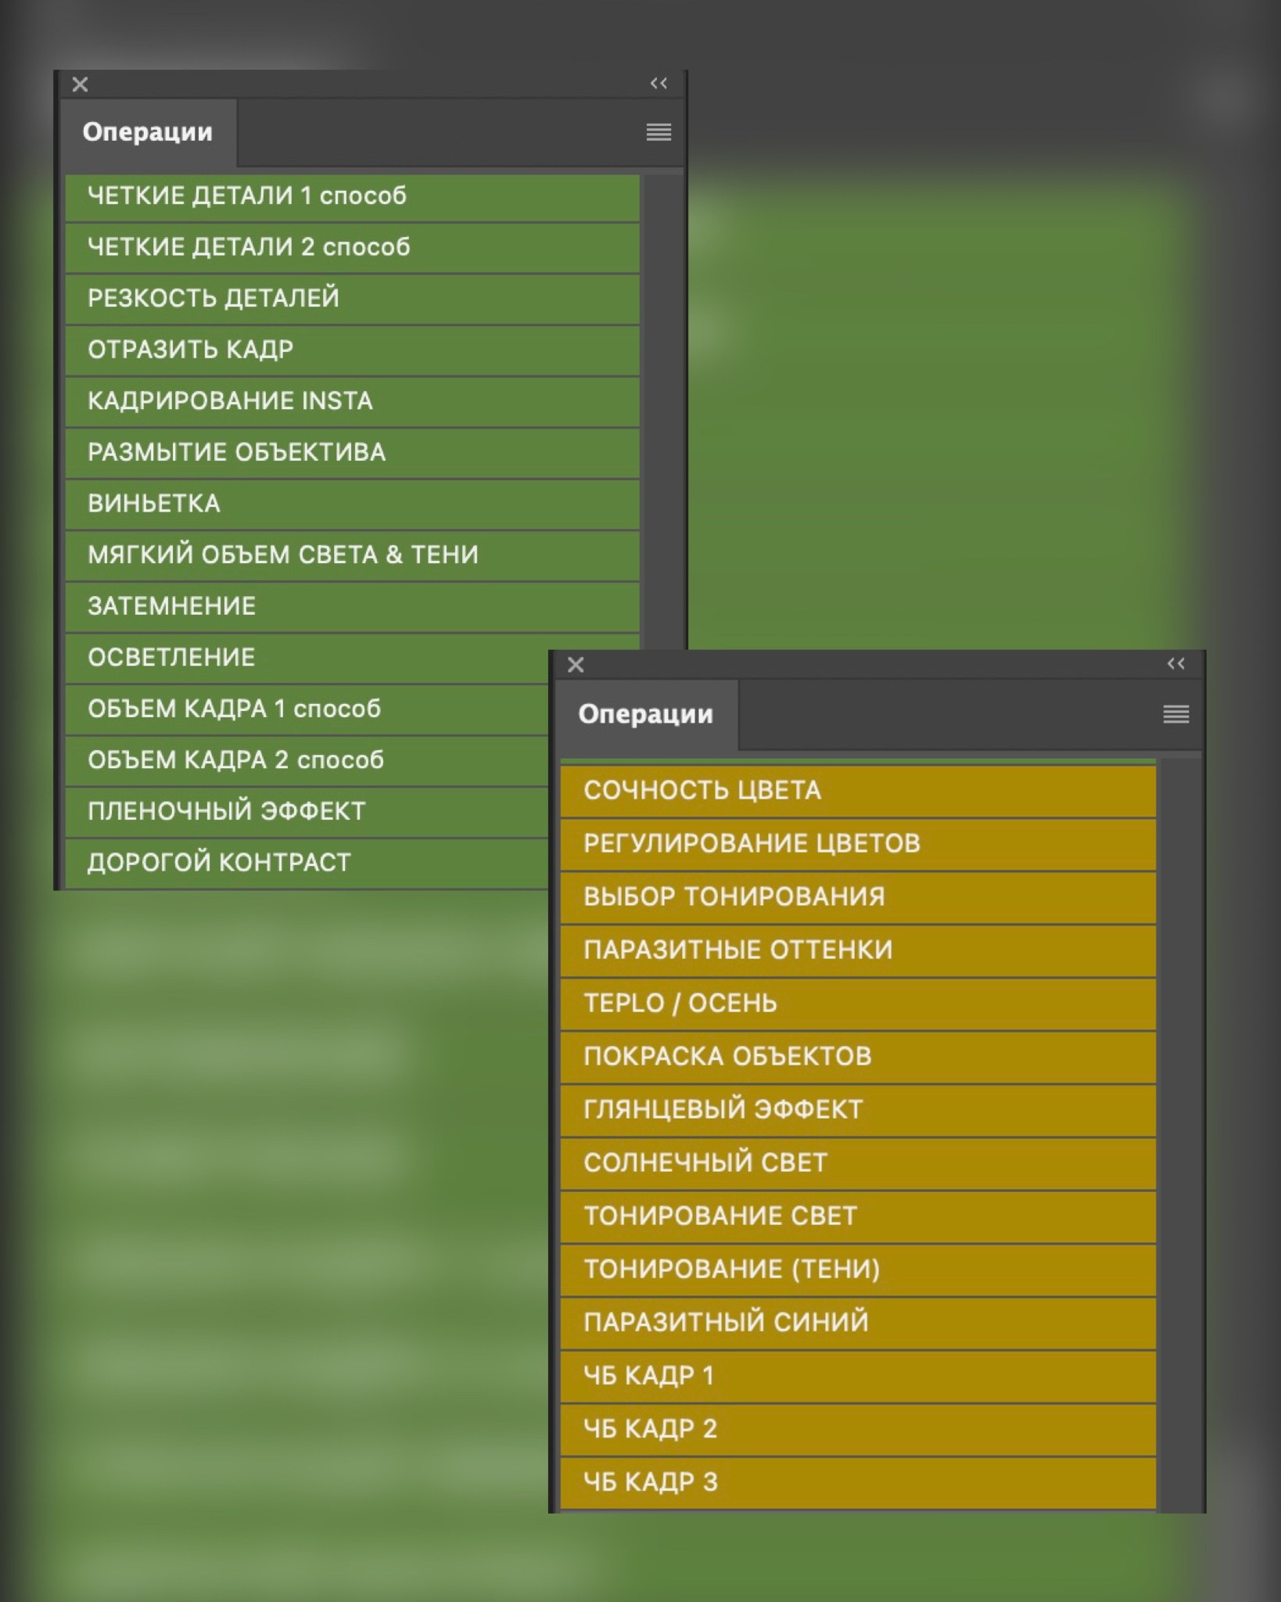Viewport: 1281px width, 1602px height.
Task: Run the РЕЗКОСТЬ ДЕТАЛЕЙ action
Action: pos(352,298)
